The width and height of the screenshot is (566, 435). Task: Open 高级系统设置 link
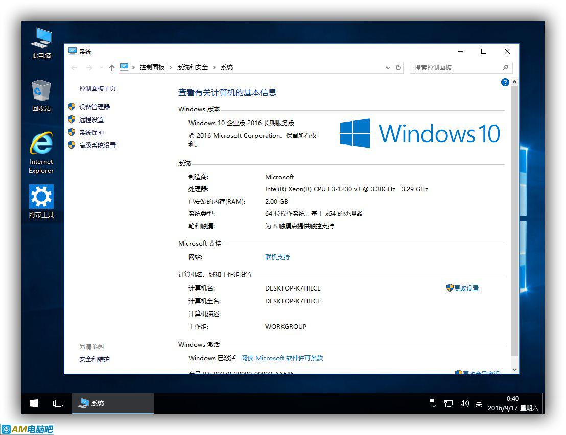tap(98, 146)
